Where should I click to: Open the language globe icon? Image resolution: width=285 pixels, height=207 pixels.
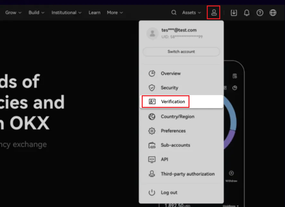click(x=273, y=13)
